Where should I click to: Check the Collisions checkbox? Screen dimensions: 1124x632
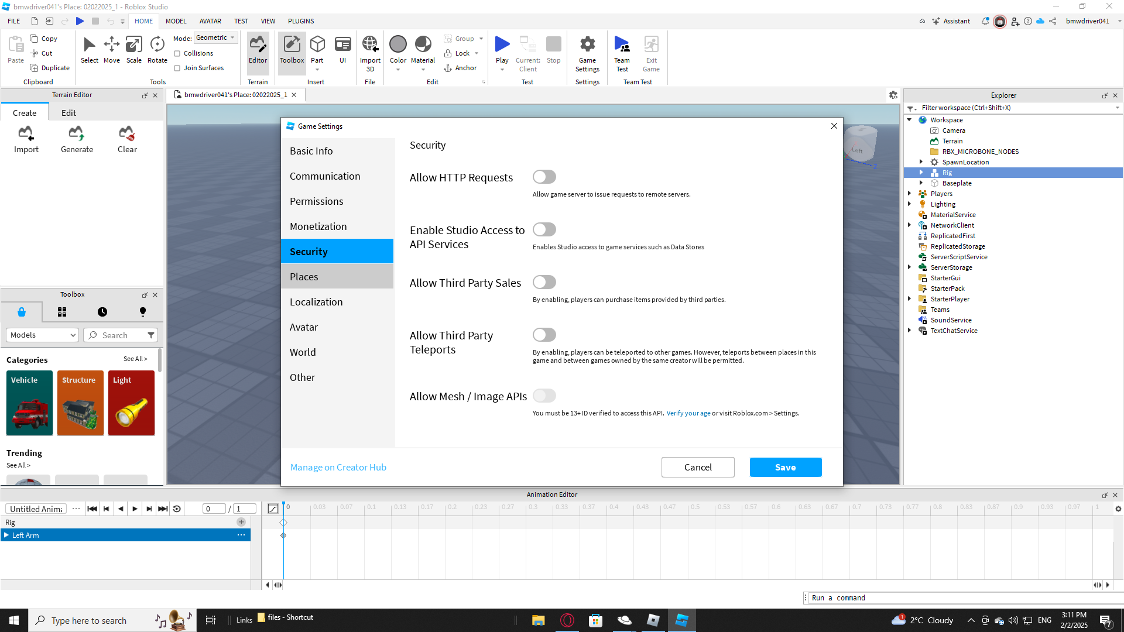(177, 53)
